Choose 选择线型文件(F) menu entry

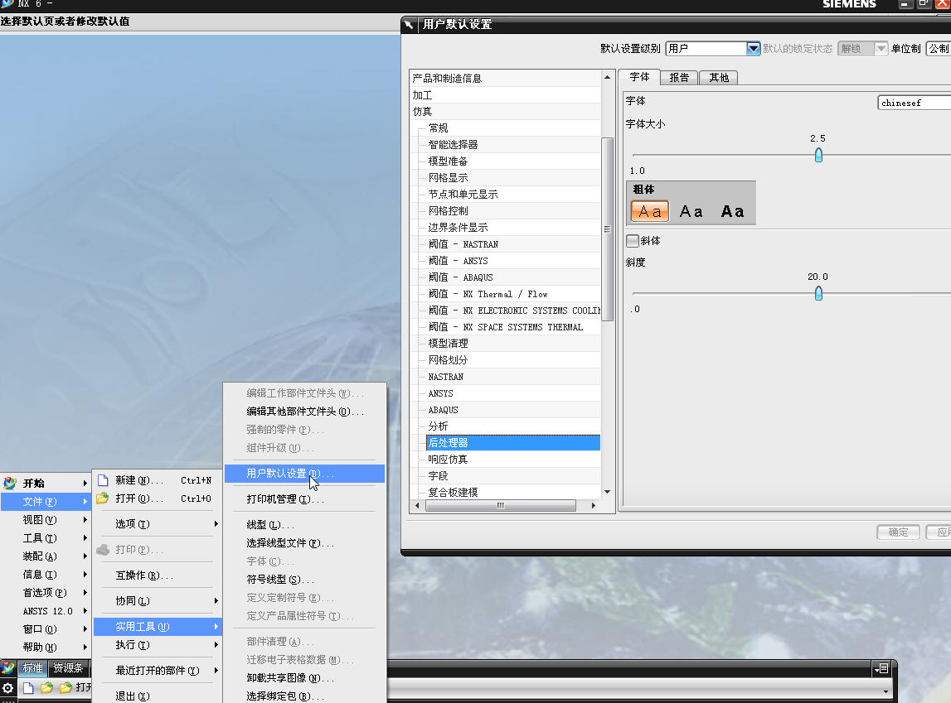[x=304, y=543]
